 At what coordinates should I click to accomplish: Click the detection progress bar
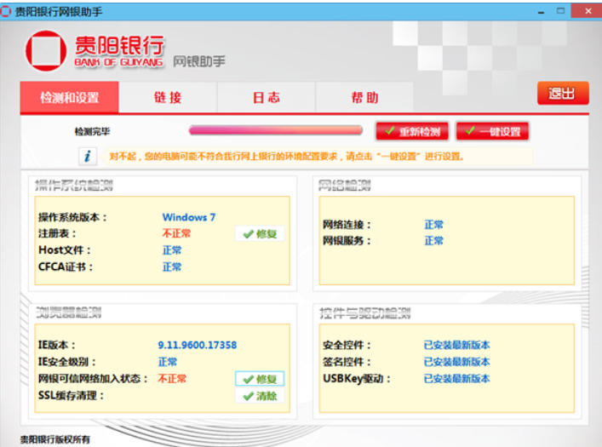click(x=276, y=130)
